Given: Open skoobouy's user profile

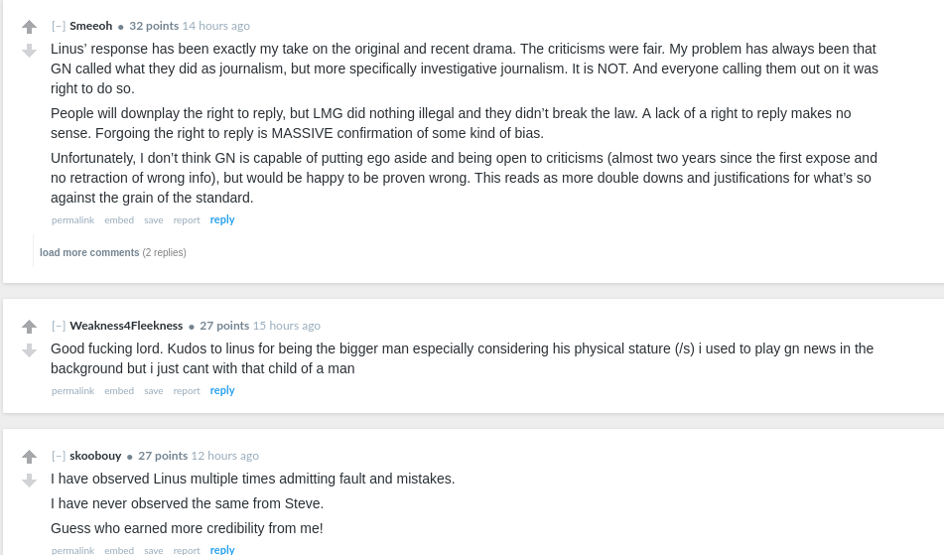Looking at the screenshot, I should click(x=95, y=456).
